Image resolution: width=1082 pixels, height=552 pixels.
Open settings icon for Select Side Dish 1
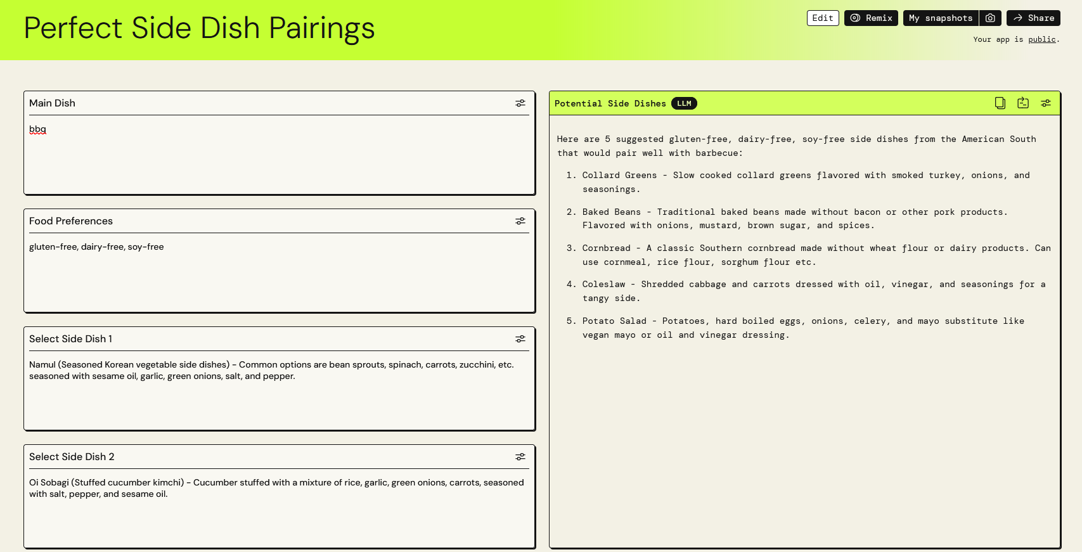point(520,339)
